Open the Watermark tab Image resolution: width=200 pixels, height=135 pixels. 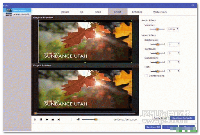click(160, 12)
